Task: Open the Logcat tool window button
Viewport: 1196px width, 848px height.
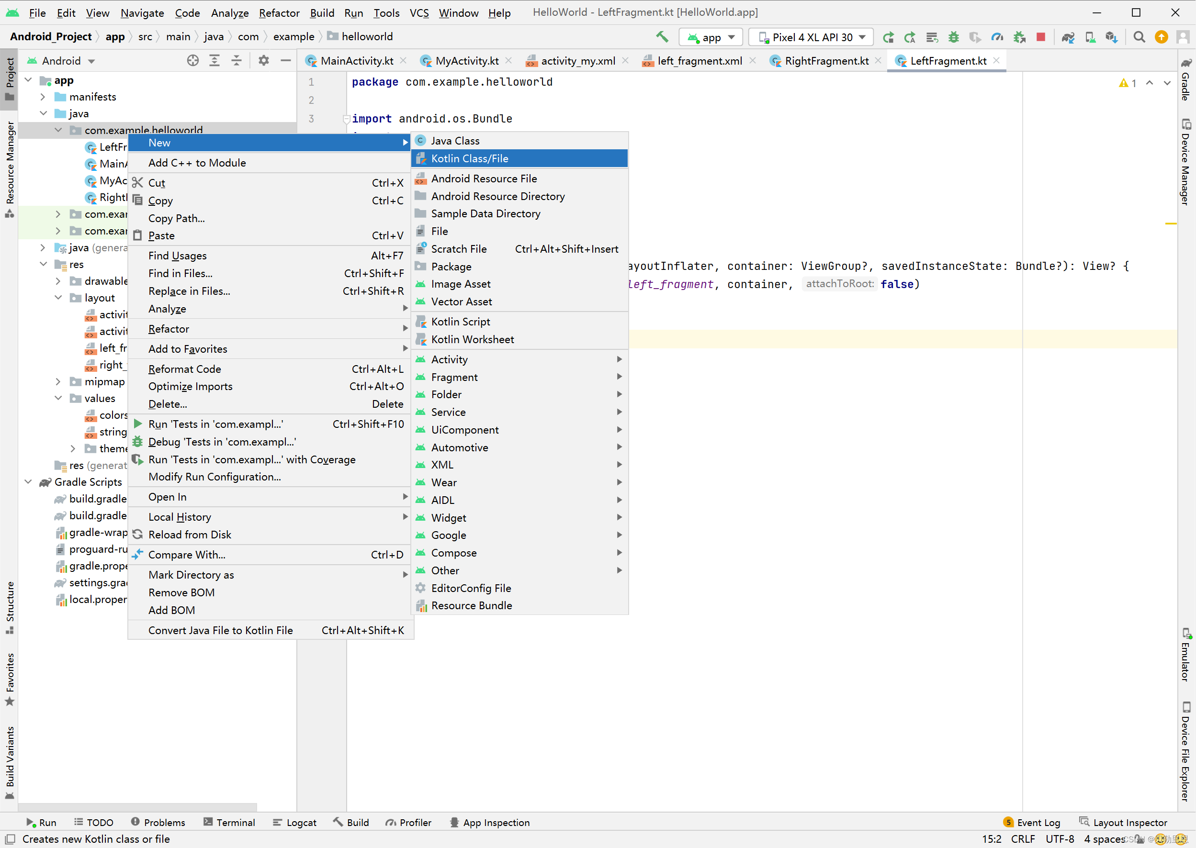Action: click(x=295, y=823)
